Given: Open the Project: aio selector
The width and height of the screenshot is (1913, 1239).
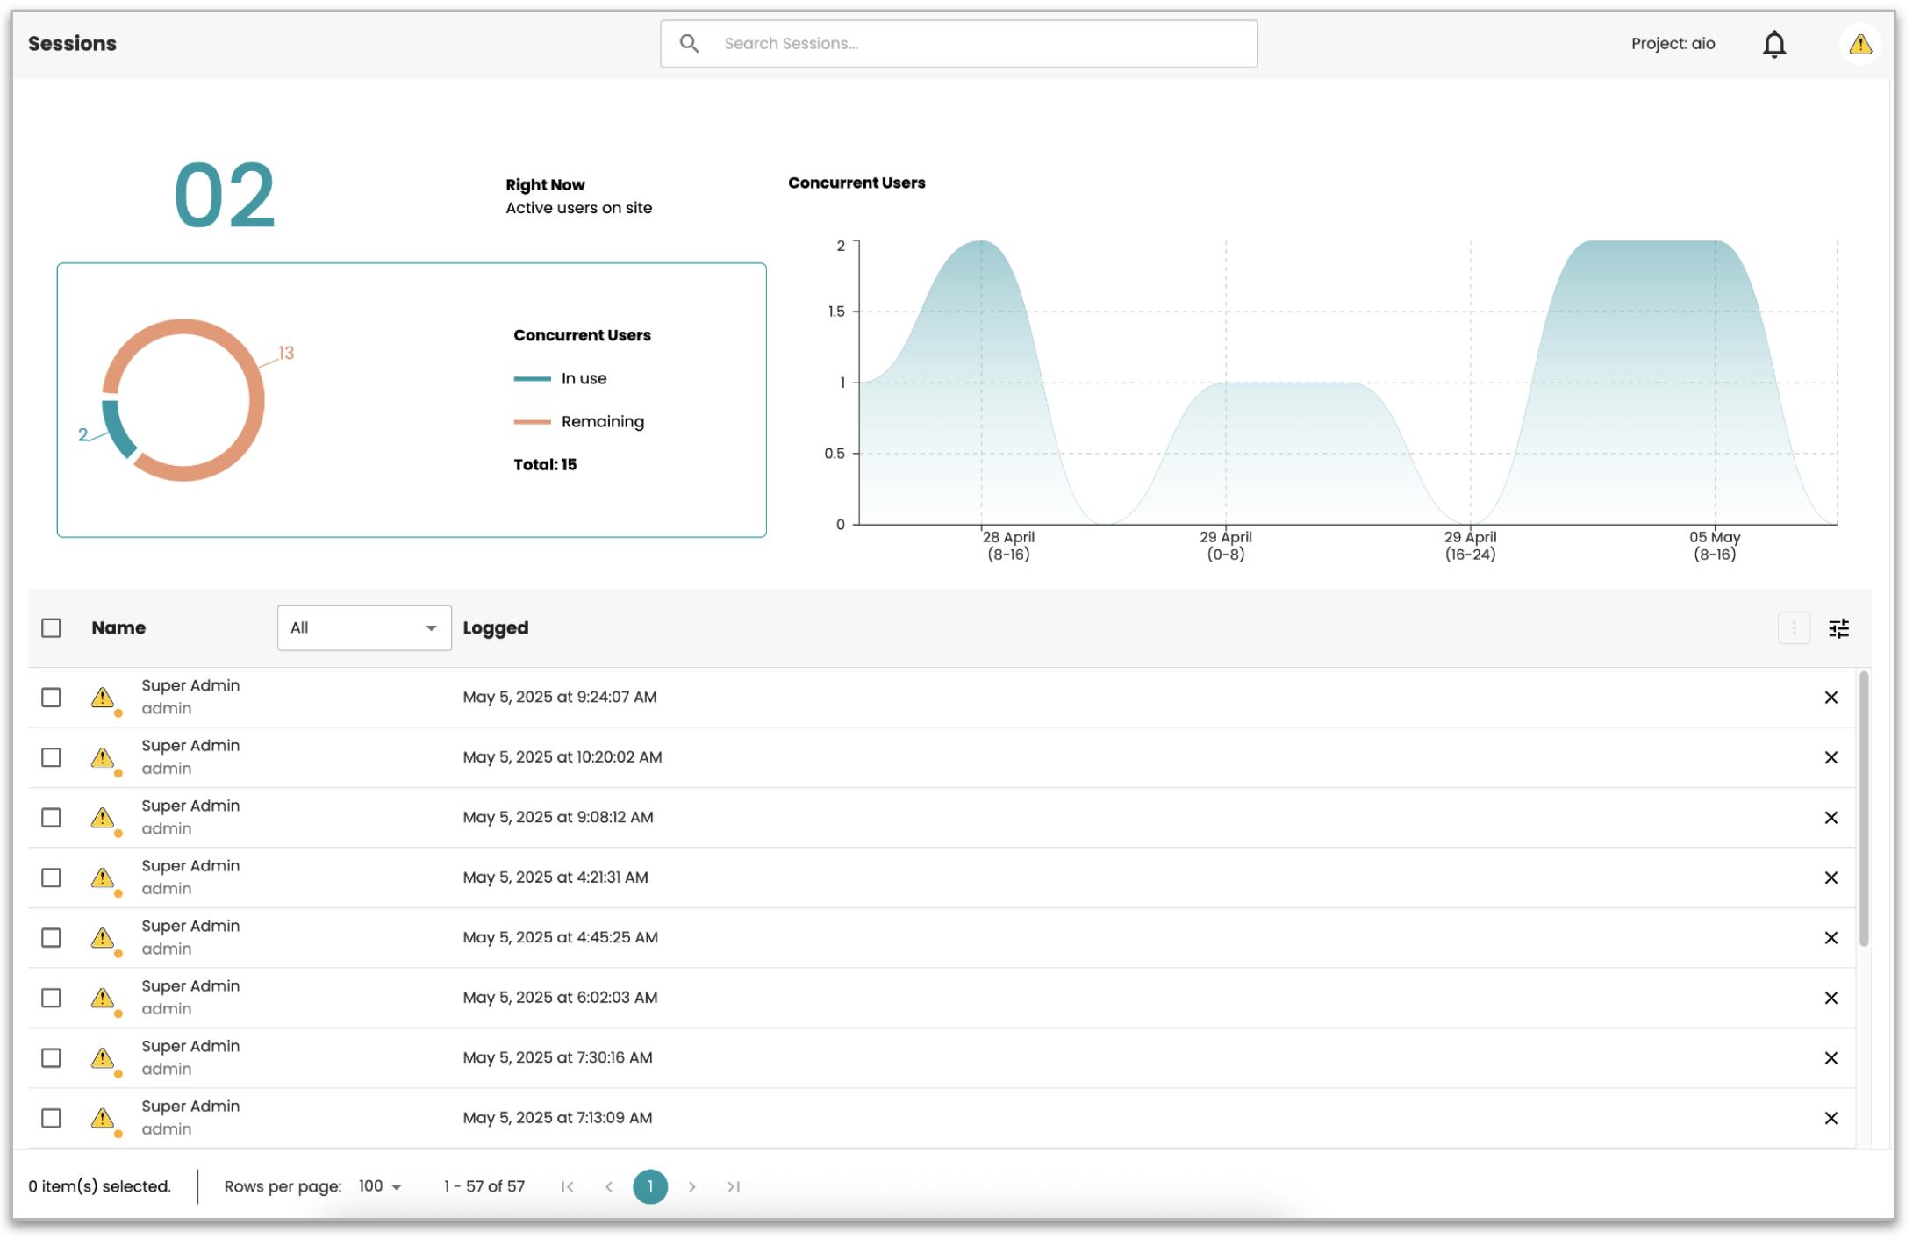Looking at the screenshot, I should pos(1673,44).
